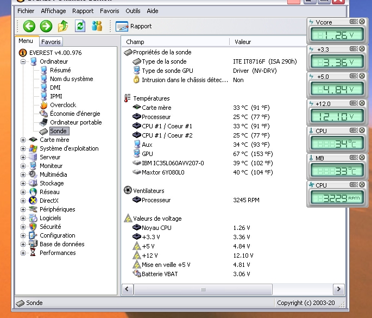The height and width of the screenshot is (318, 372).
Task: Click the Rapport button in the toolbar
Action: [x=134, y=26]
